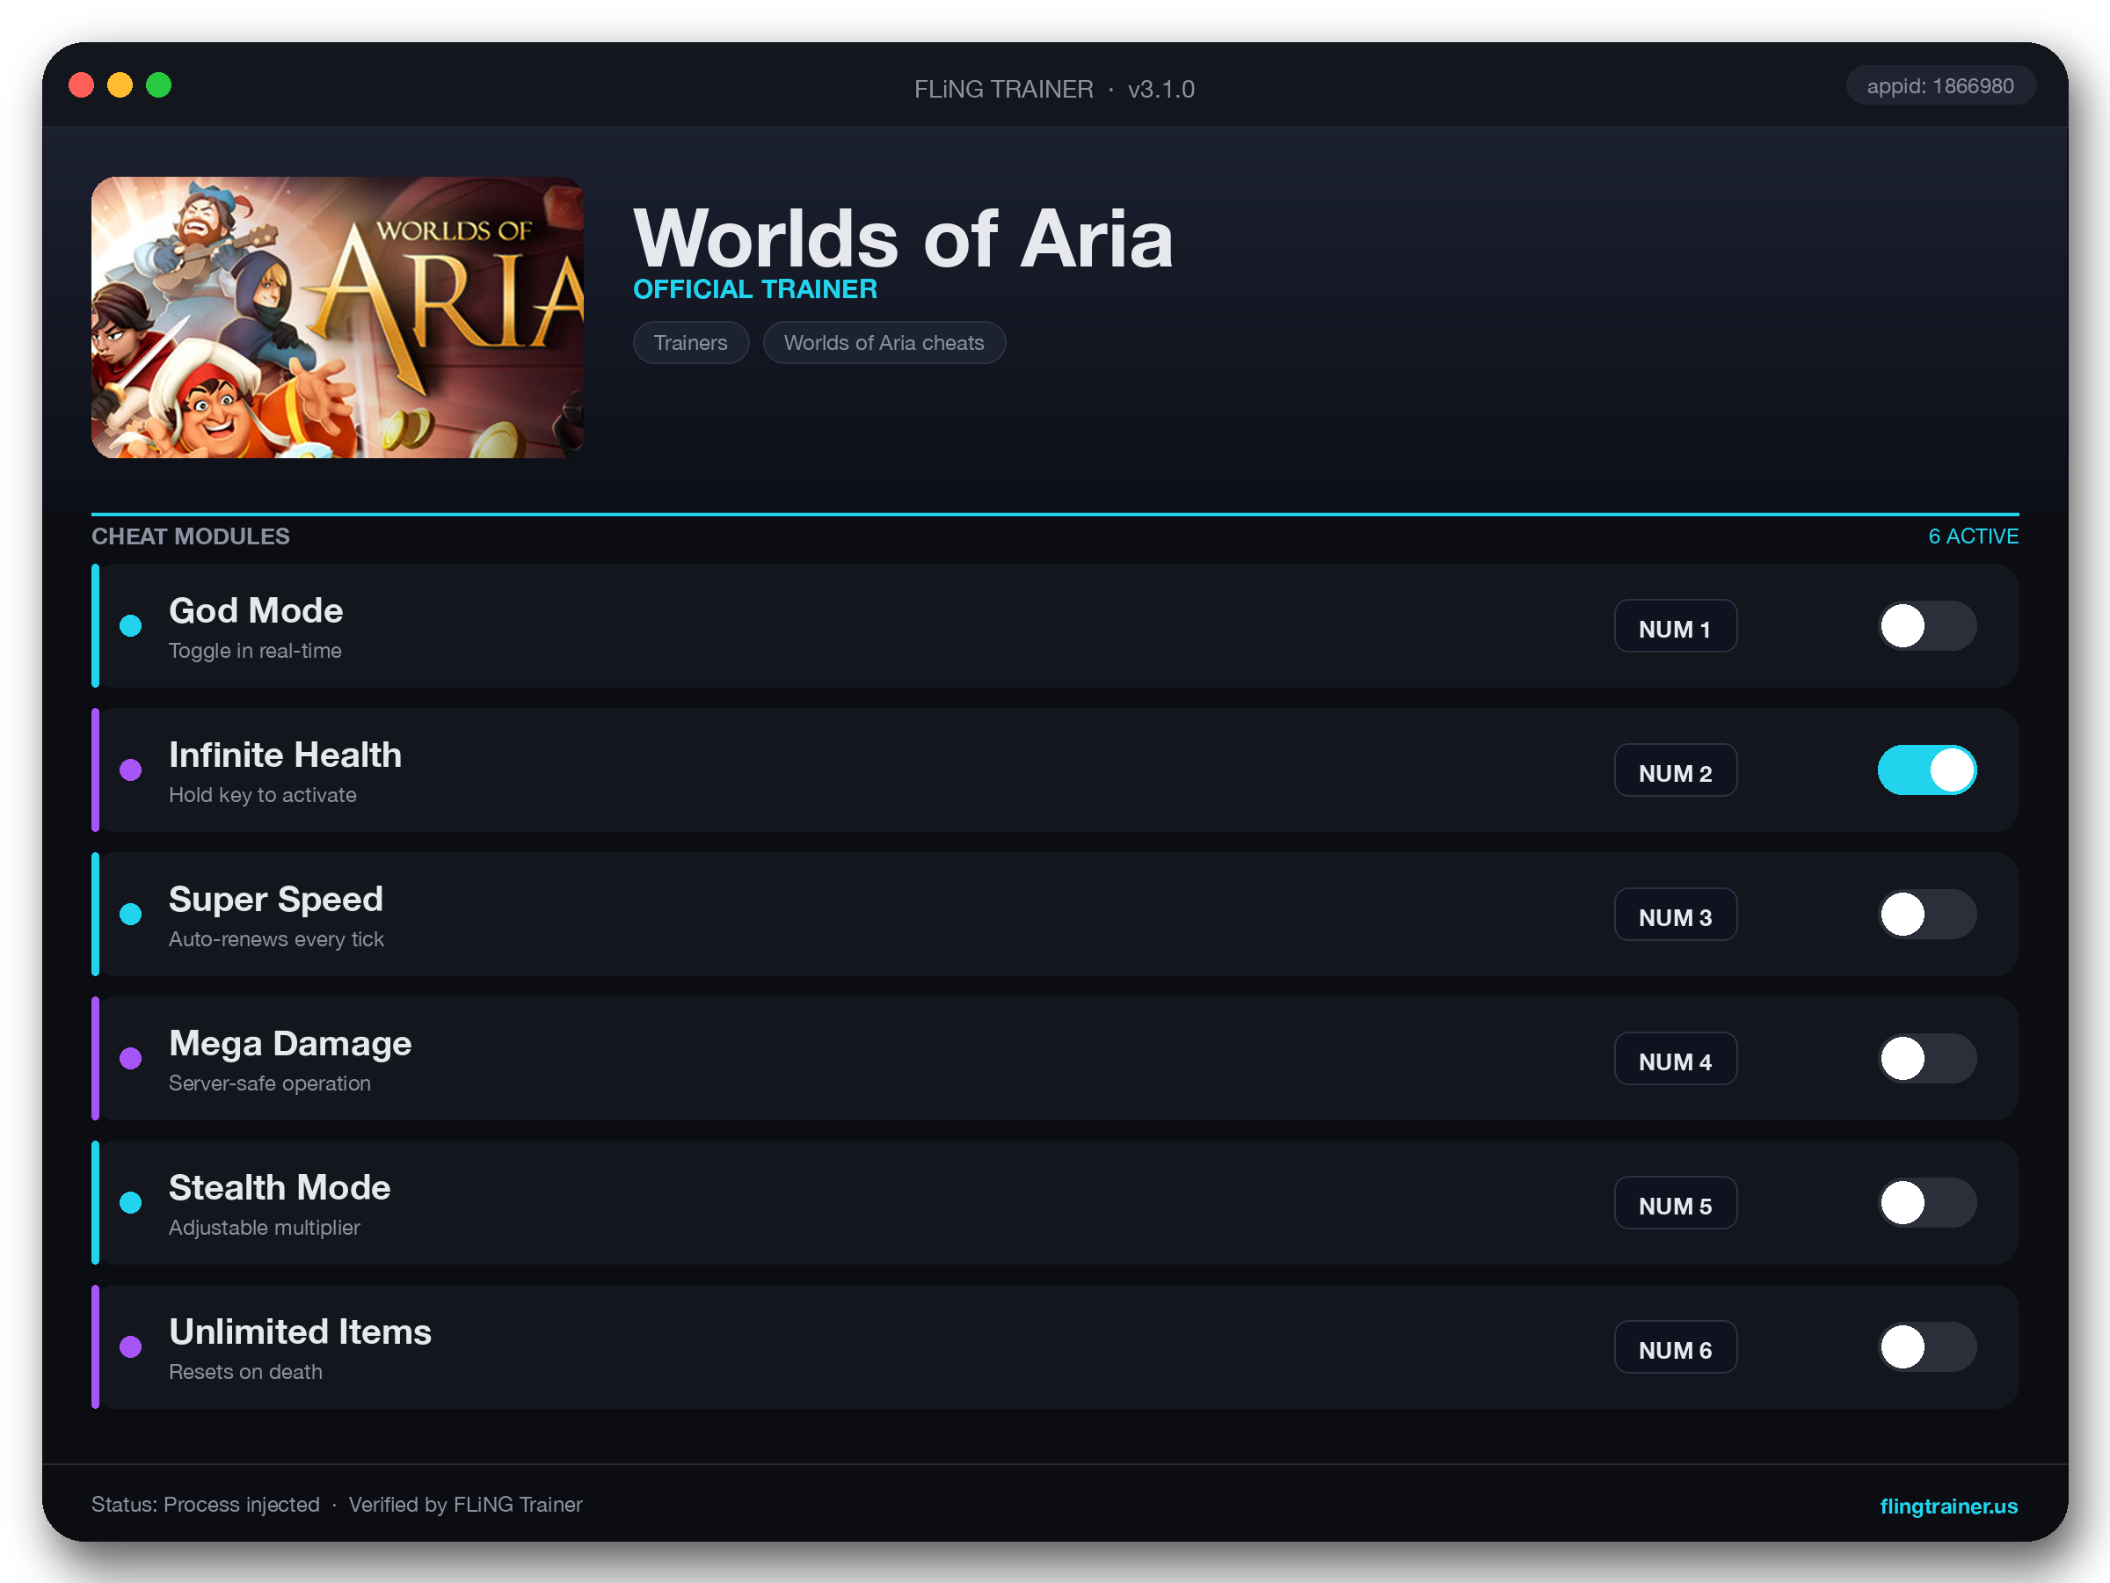2110x1583 pixels.
Task: Switch on the Super Speed toggle
Action: pos(1927,914)
